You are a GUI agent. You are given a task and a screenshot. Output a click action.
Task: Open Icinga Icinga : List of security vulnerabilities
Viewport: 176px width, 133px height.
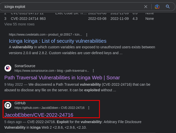pyautogui.click(x=57, y=41)
